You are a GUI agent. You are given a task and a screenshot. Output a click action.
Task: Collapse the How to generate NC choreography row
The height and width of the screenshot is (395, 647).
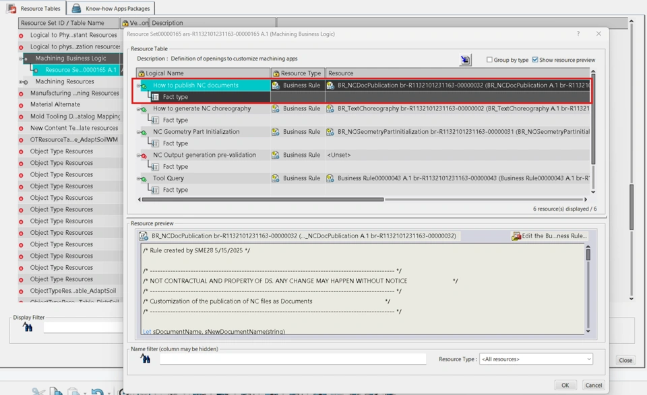click(138, 108)
